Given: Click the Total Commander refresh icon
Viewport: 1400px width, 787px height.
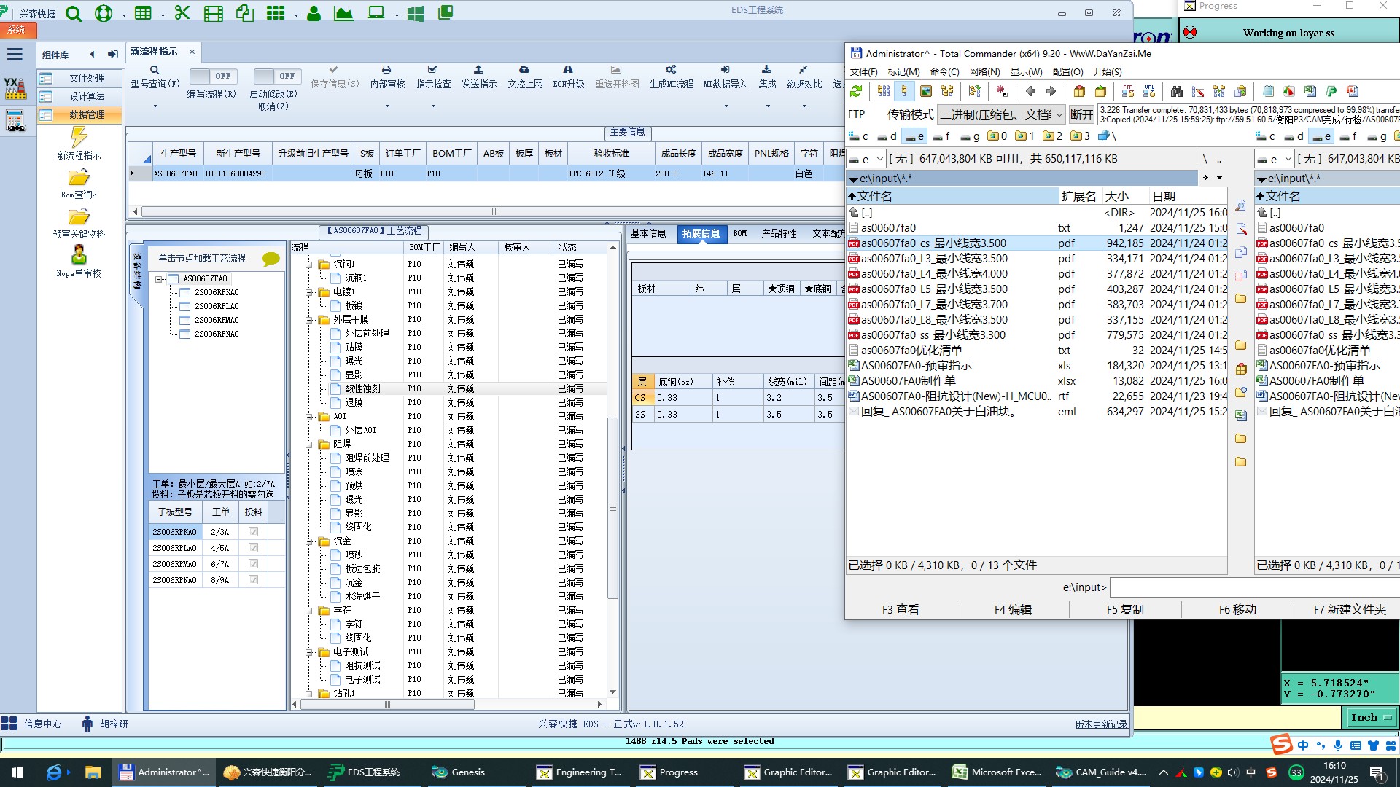Looking at the screenshot, I should coord(856,91).
